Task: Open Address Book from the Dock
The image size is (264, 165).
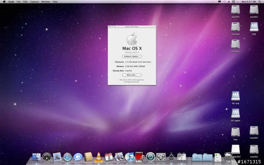Action: point(88,157)
